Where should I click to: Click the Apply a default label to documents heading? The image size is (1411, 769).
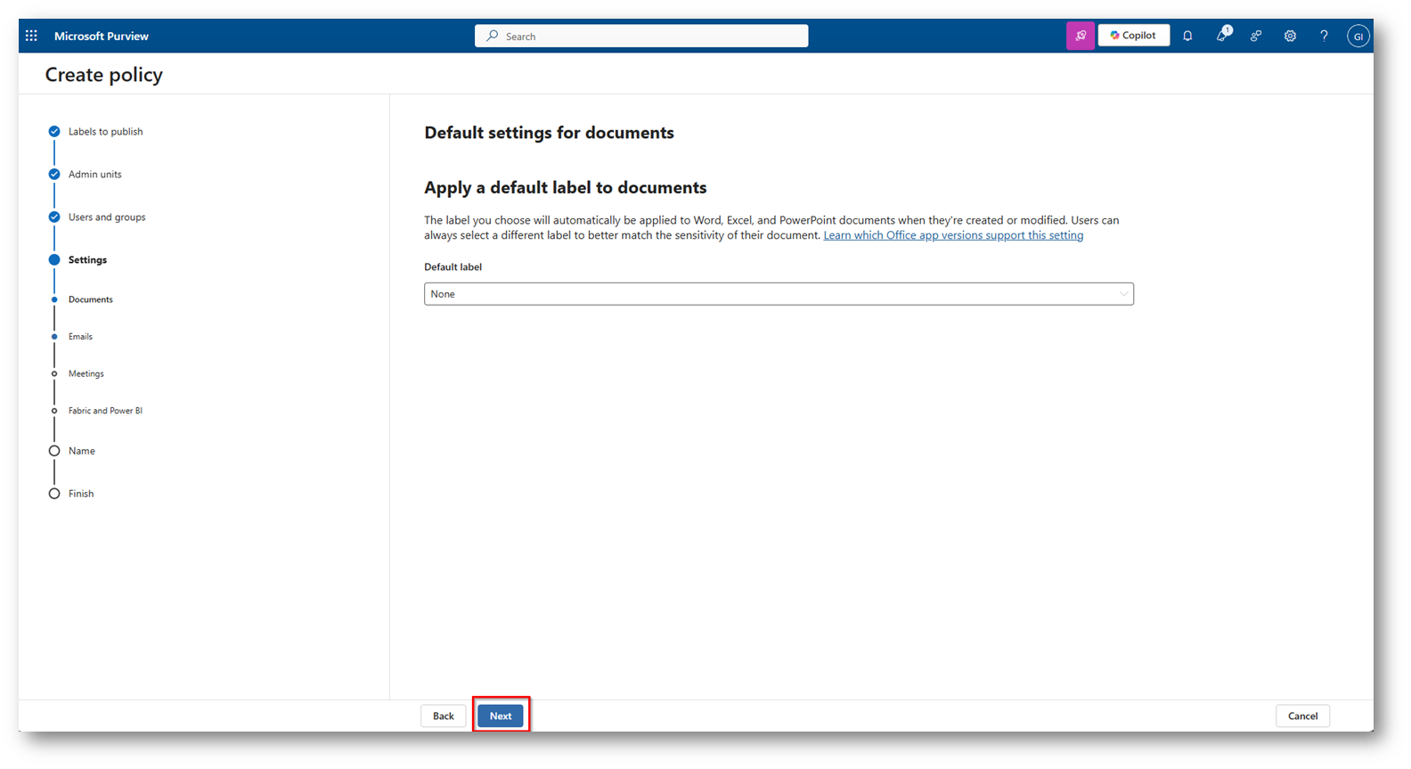566,187
